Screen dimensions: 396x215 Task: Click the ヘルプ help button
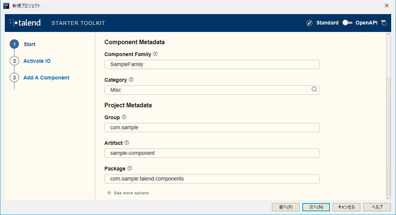pyautogui.click(x=377, y=207)
